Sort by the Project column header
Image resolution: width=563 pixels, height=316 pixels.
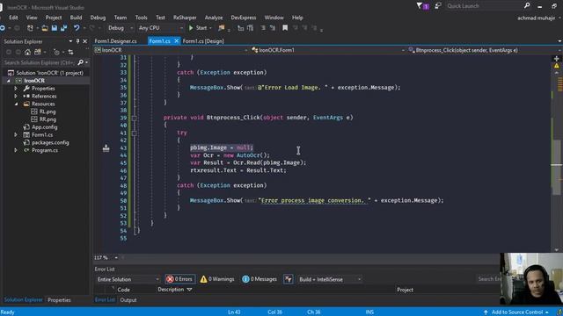405,290
